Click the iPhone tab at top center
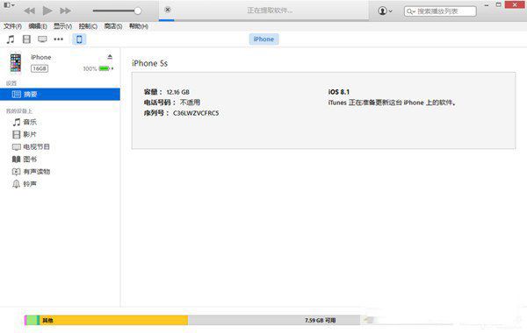This screenshot has height=333, width=527. 263,39
